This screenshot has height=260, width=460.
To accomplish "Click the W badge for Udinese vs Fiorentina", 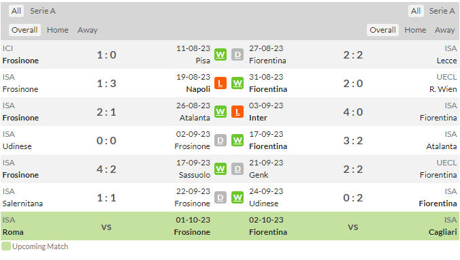I will click(237, 198).
